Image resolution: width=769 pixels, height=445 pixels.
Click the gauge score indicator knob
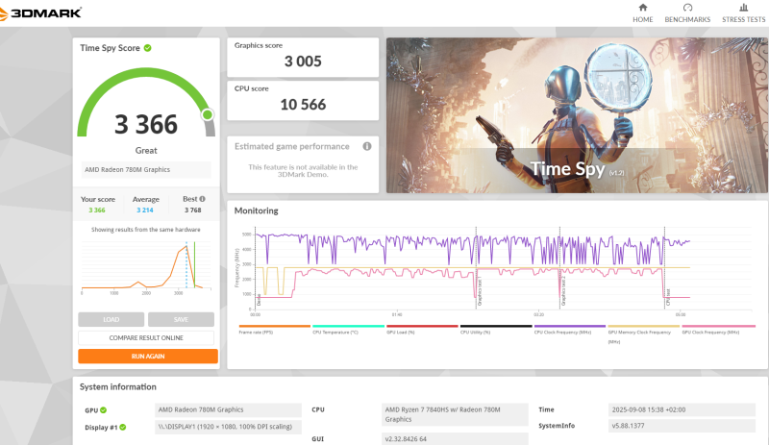click(208, 114)
